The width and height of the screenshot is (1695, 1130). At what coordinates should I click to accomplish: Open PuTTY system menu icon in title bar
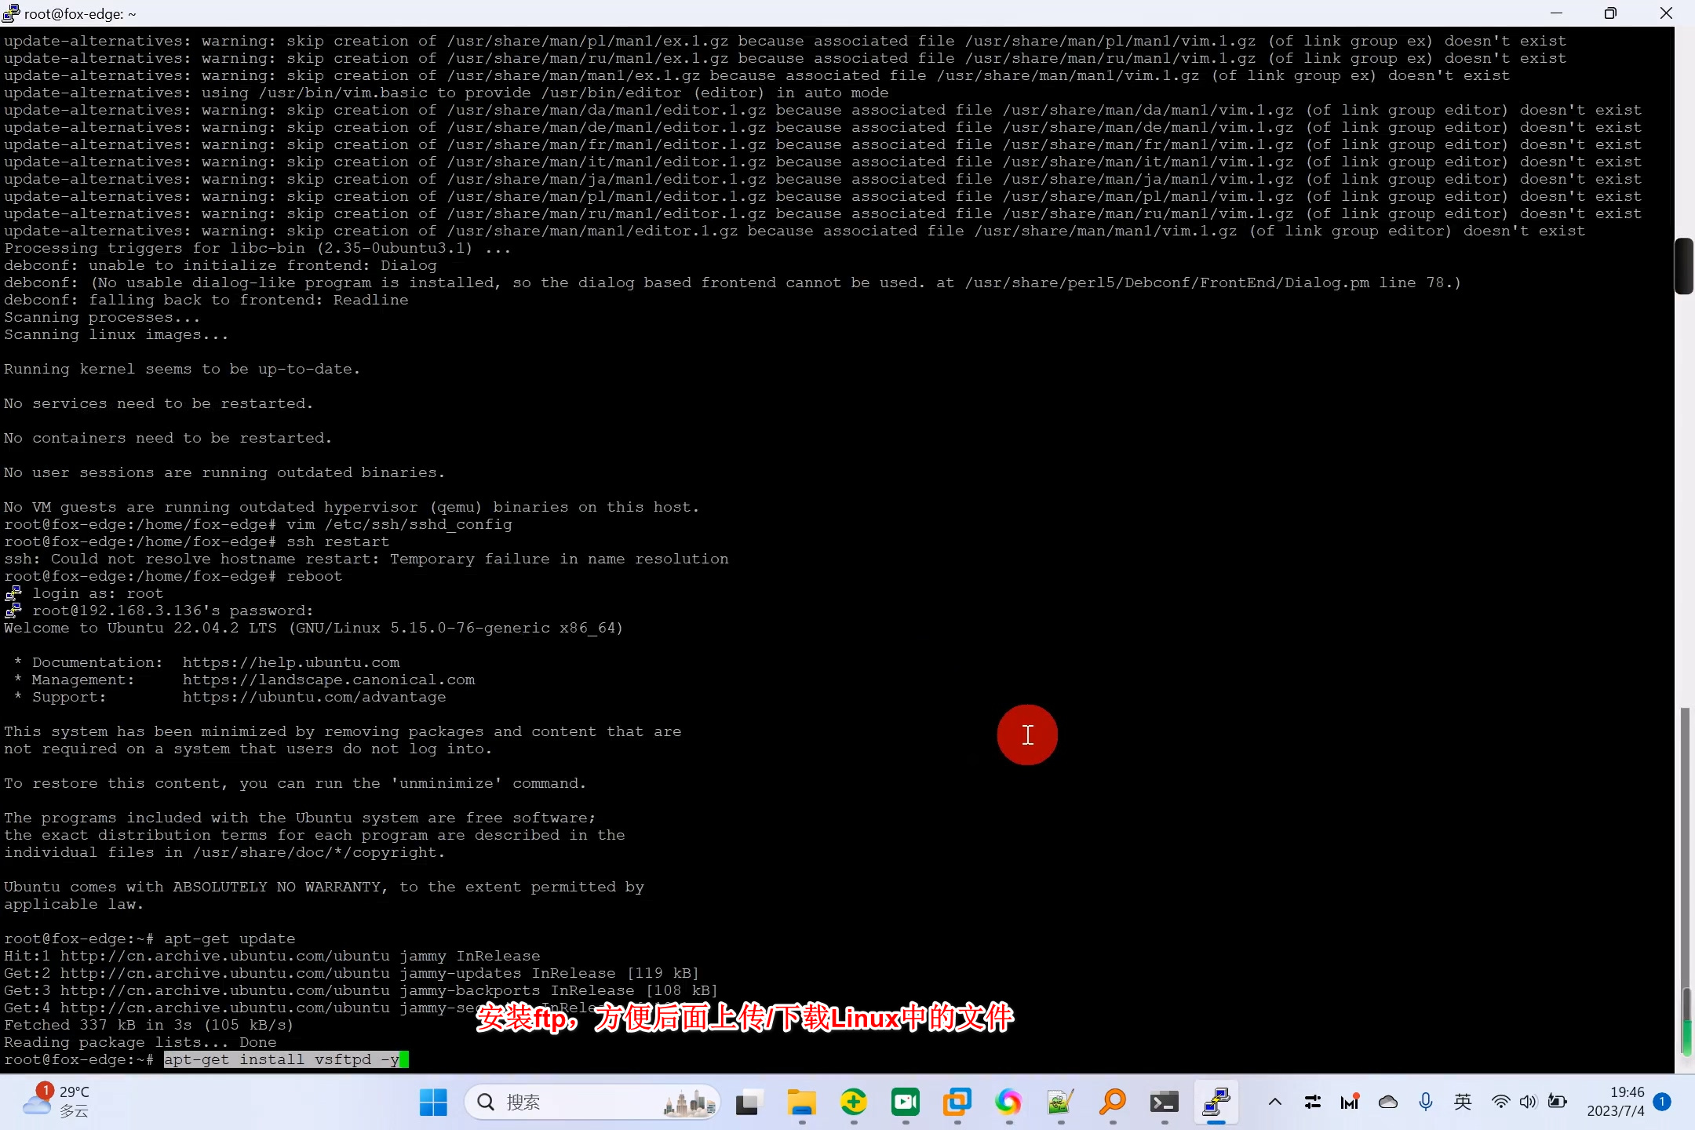tap(11, 13)
